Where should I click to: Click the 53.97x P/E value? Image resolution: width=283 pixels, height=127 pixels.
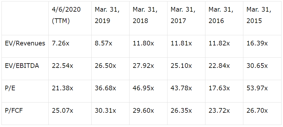257,88
